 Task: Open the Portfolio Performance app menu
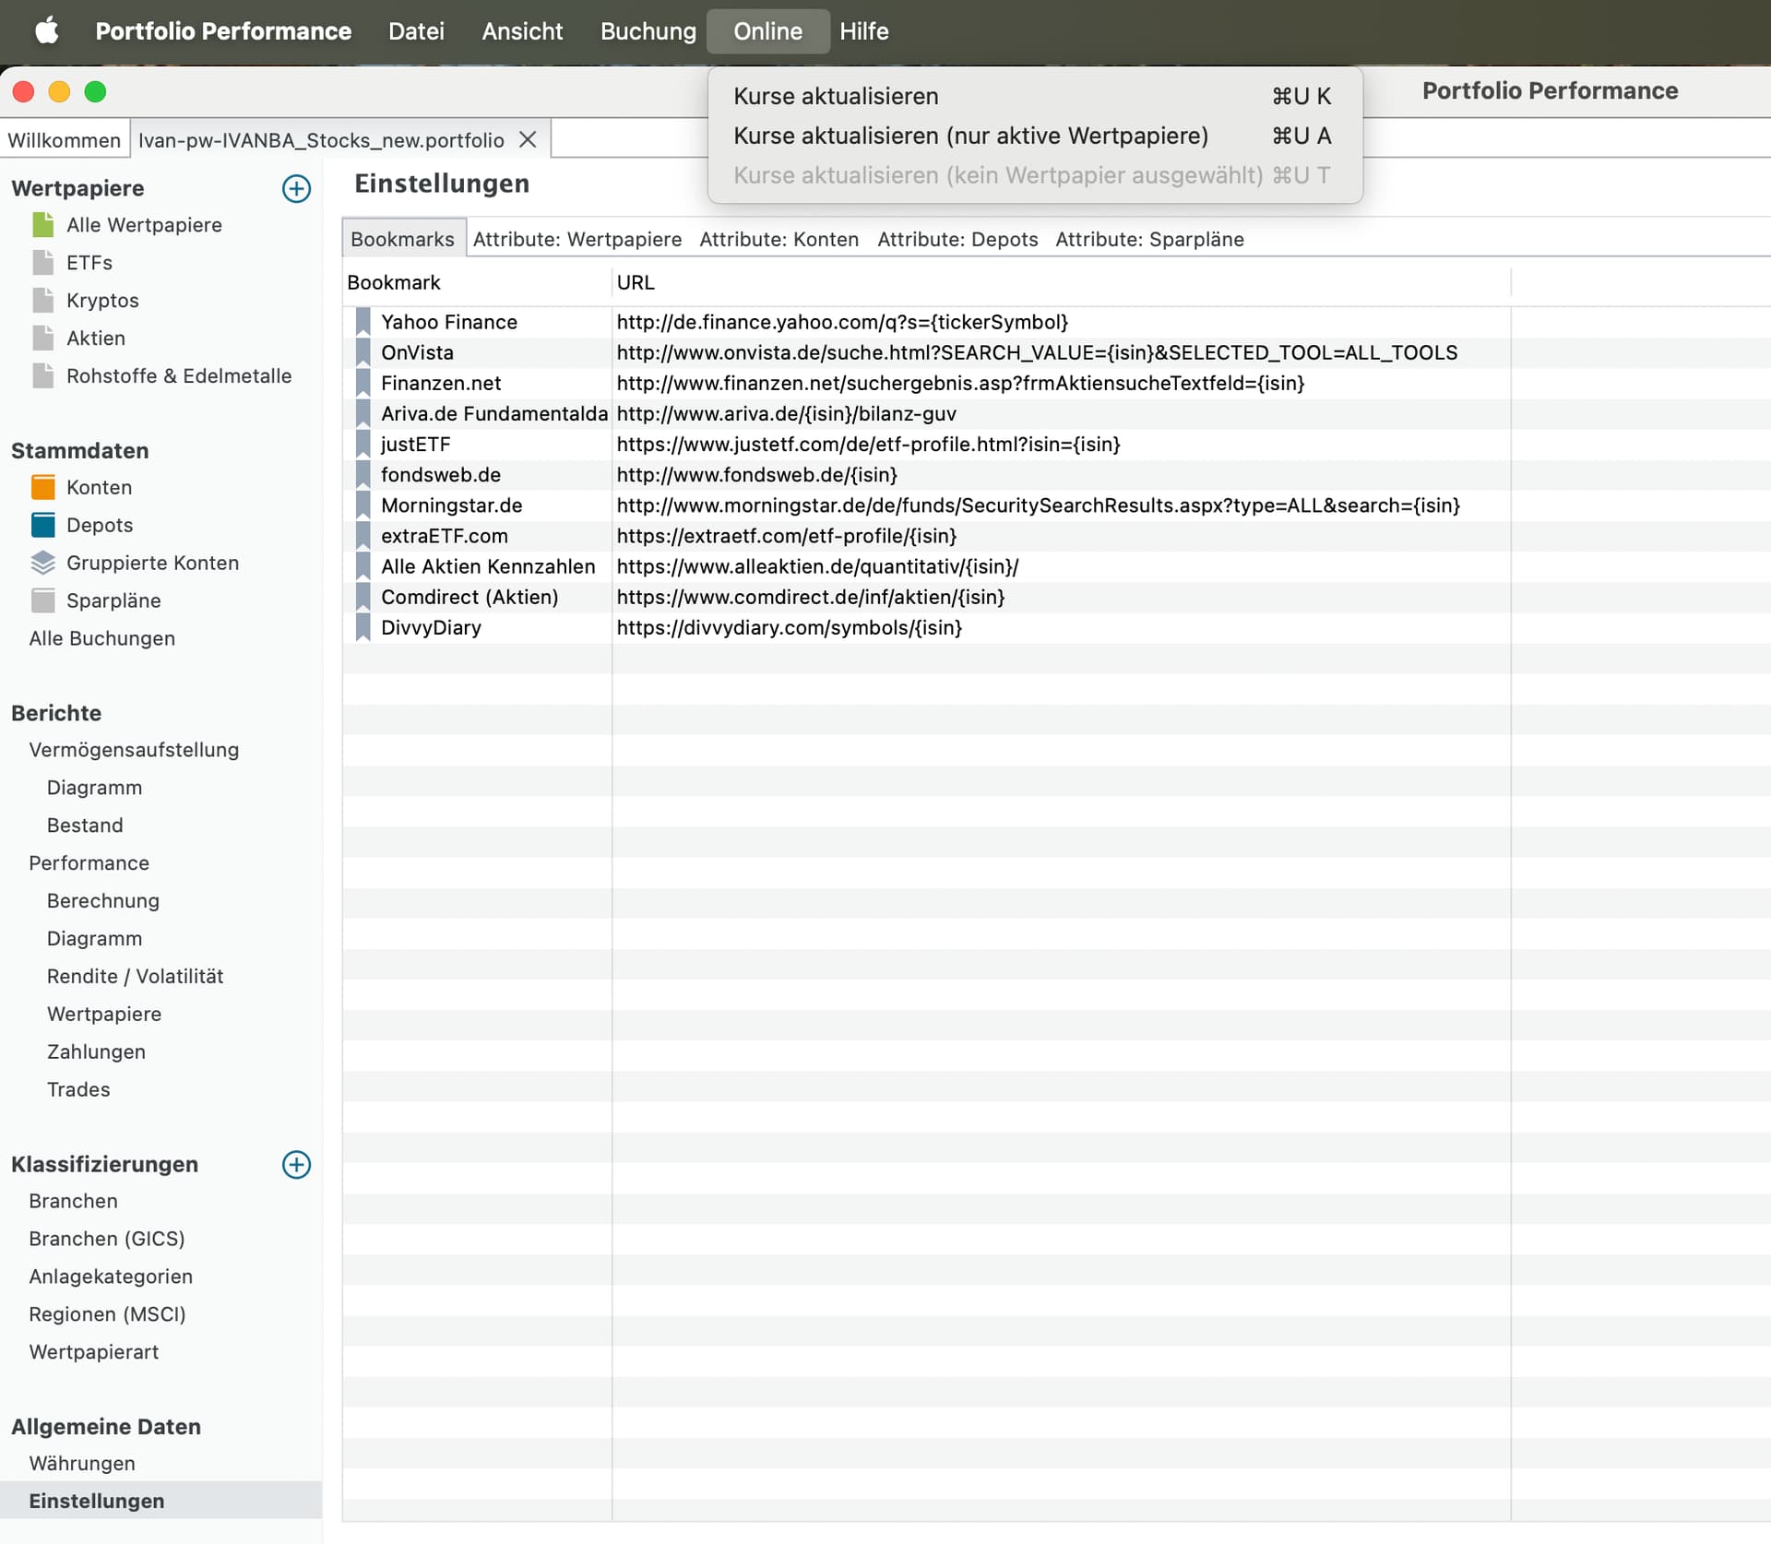click(223, 30)
